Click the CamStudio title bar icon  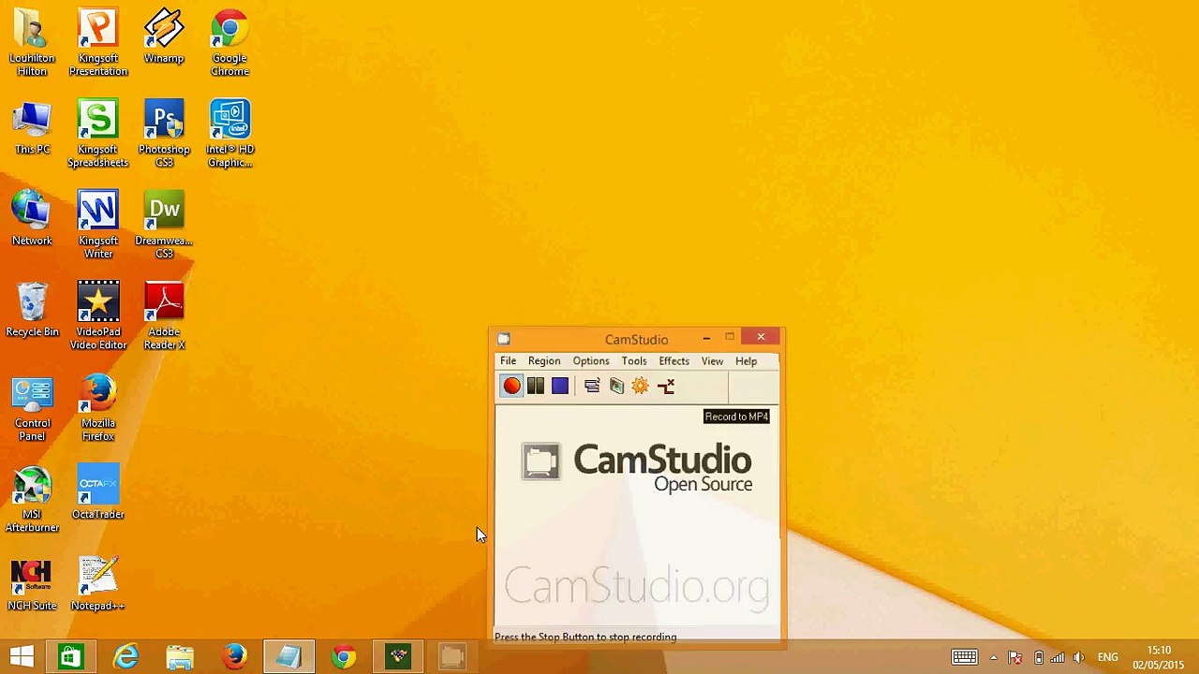[x=504, y=339]
